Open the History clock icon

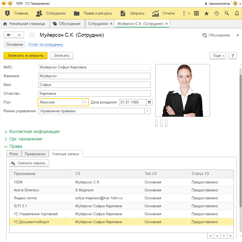point(217,13)
